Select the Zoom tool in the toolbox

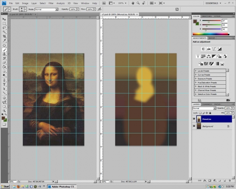coord(4,111)
